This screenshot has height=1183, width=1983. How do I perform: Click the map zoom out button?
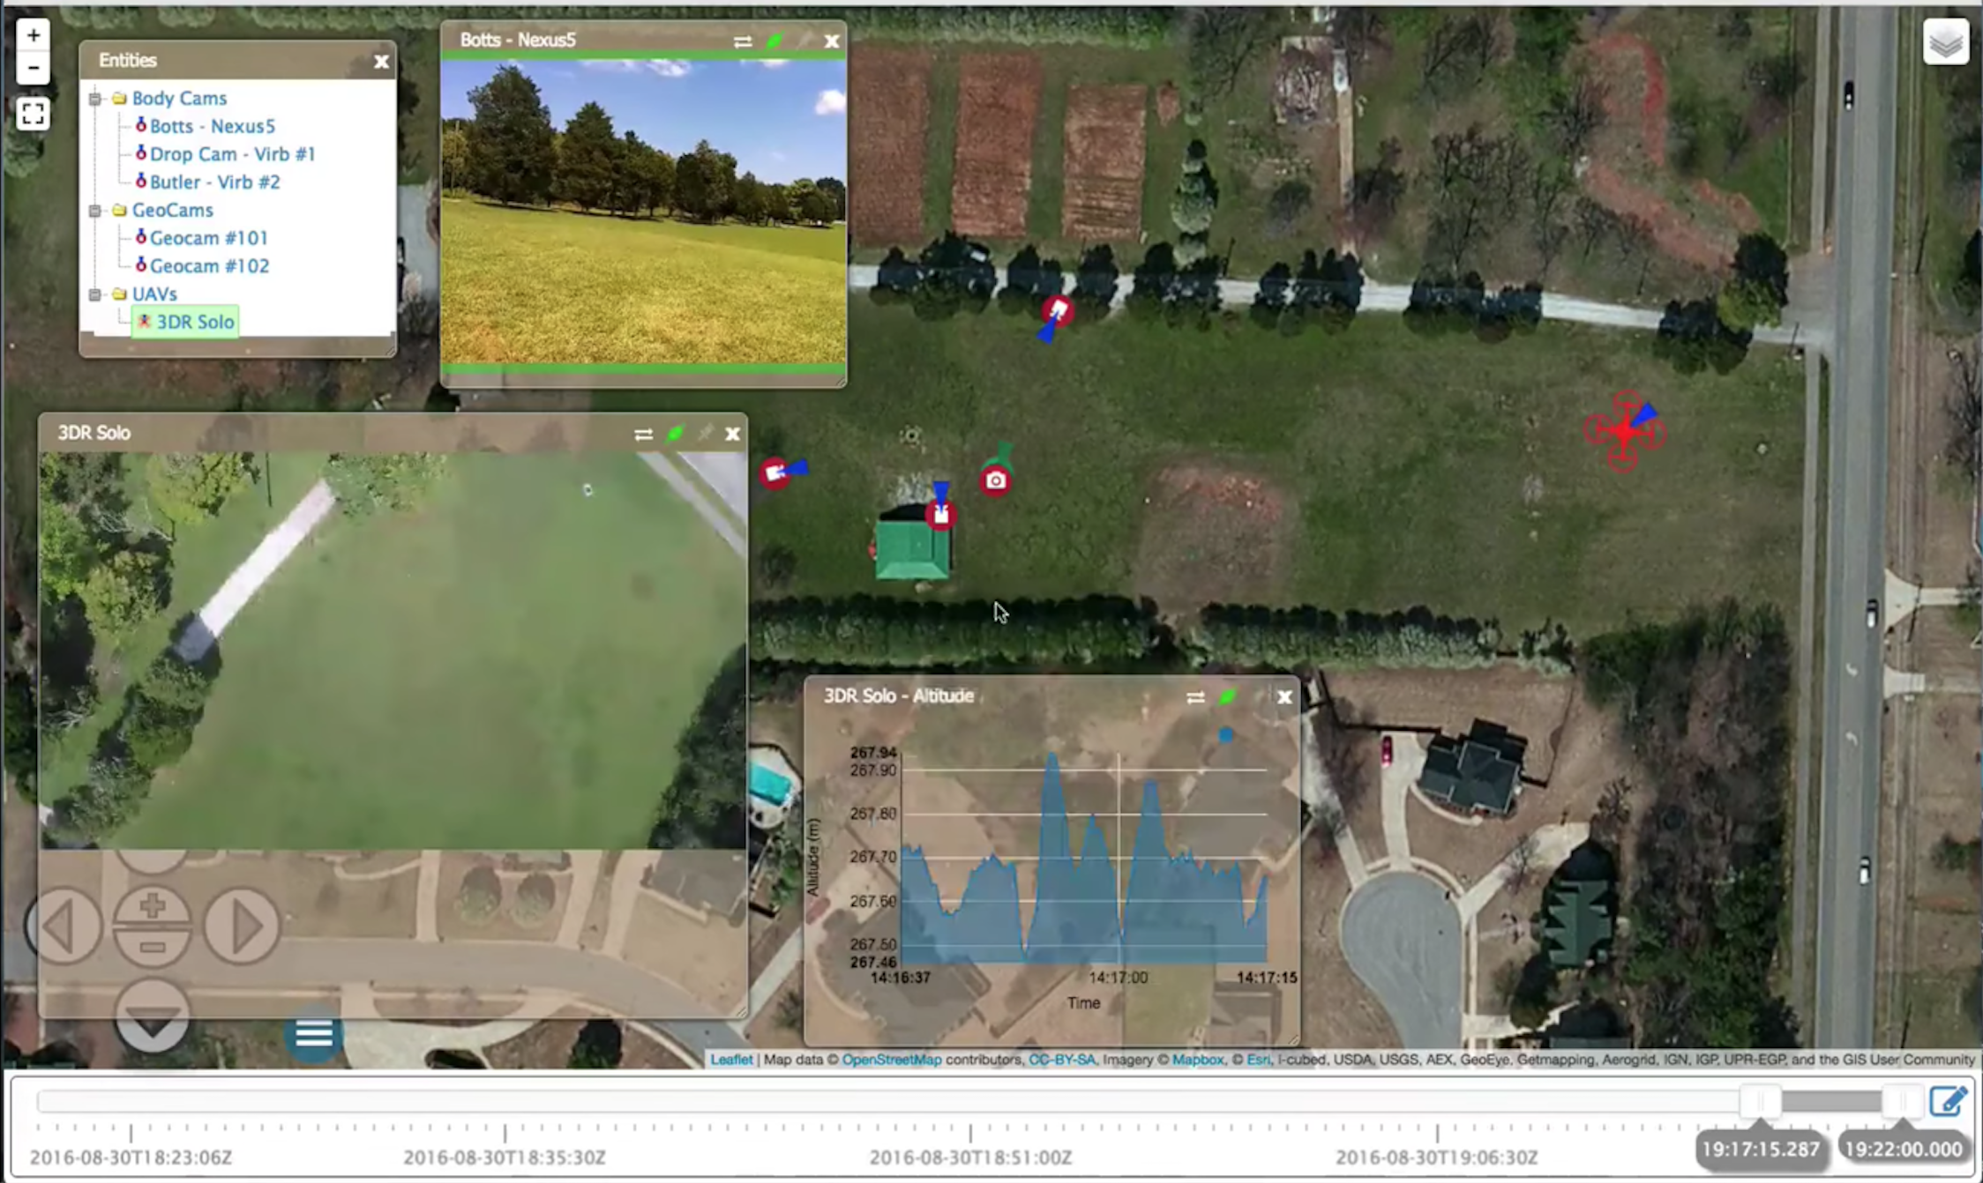(x=34, y=68)
